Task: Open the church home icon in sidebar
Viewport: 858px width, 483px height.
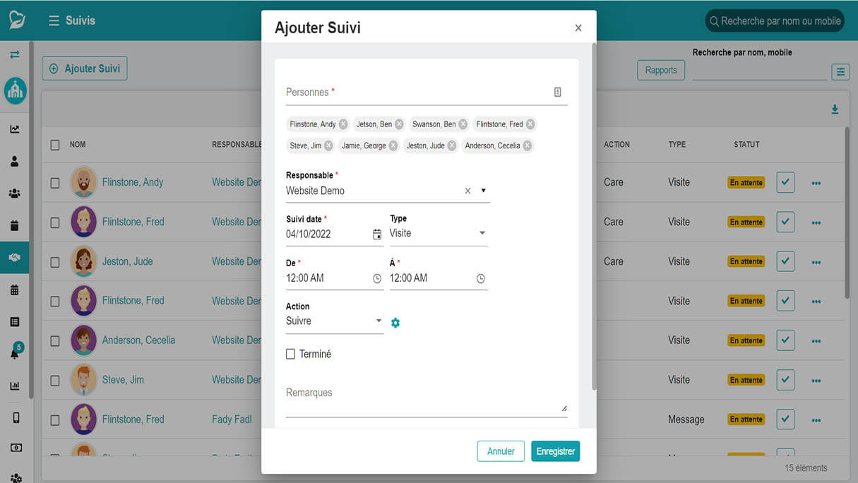Action: 15,90
